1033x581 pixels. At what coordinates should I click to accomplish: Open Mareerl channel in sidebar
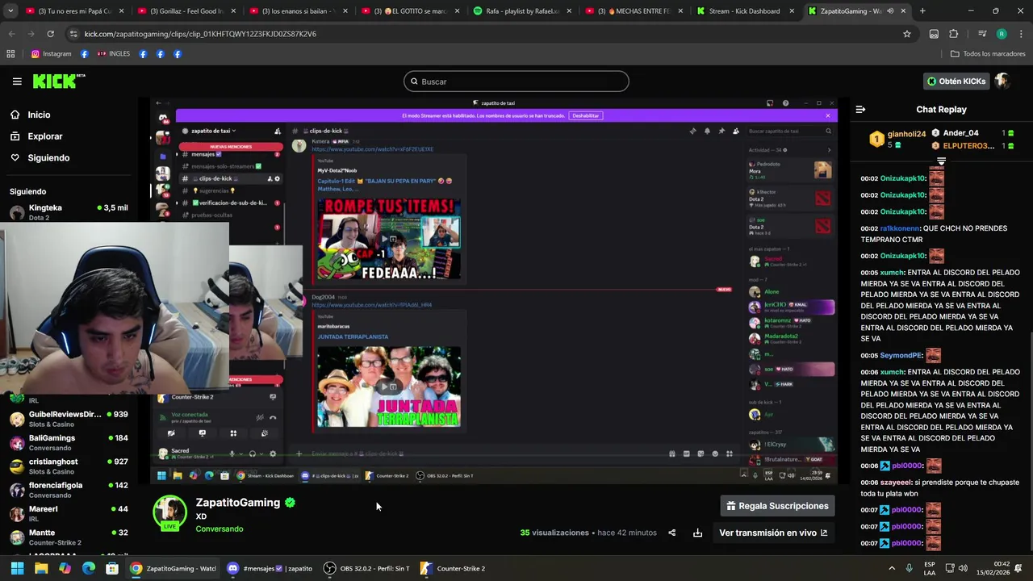click(69, 513)
